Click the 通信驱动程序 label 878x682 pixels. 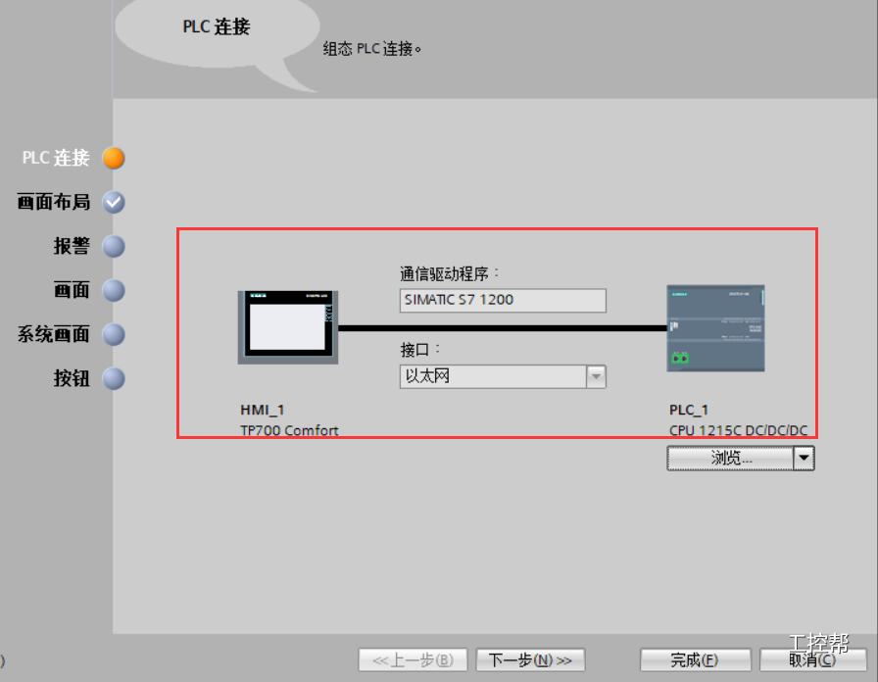pyautogui.click(x=449, y=273)
